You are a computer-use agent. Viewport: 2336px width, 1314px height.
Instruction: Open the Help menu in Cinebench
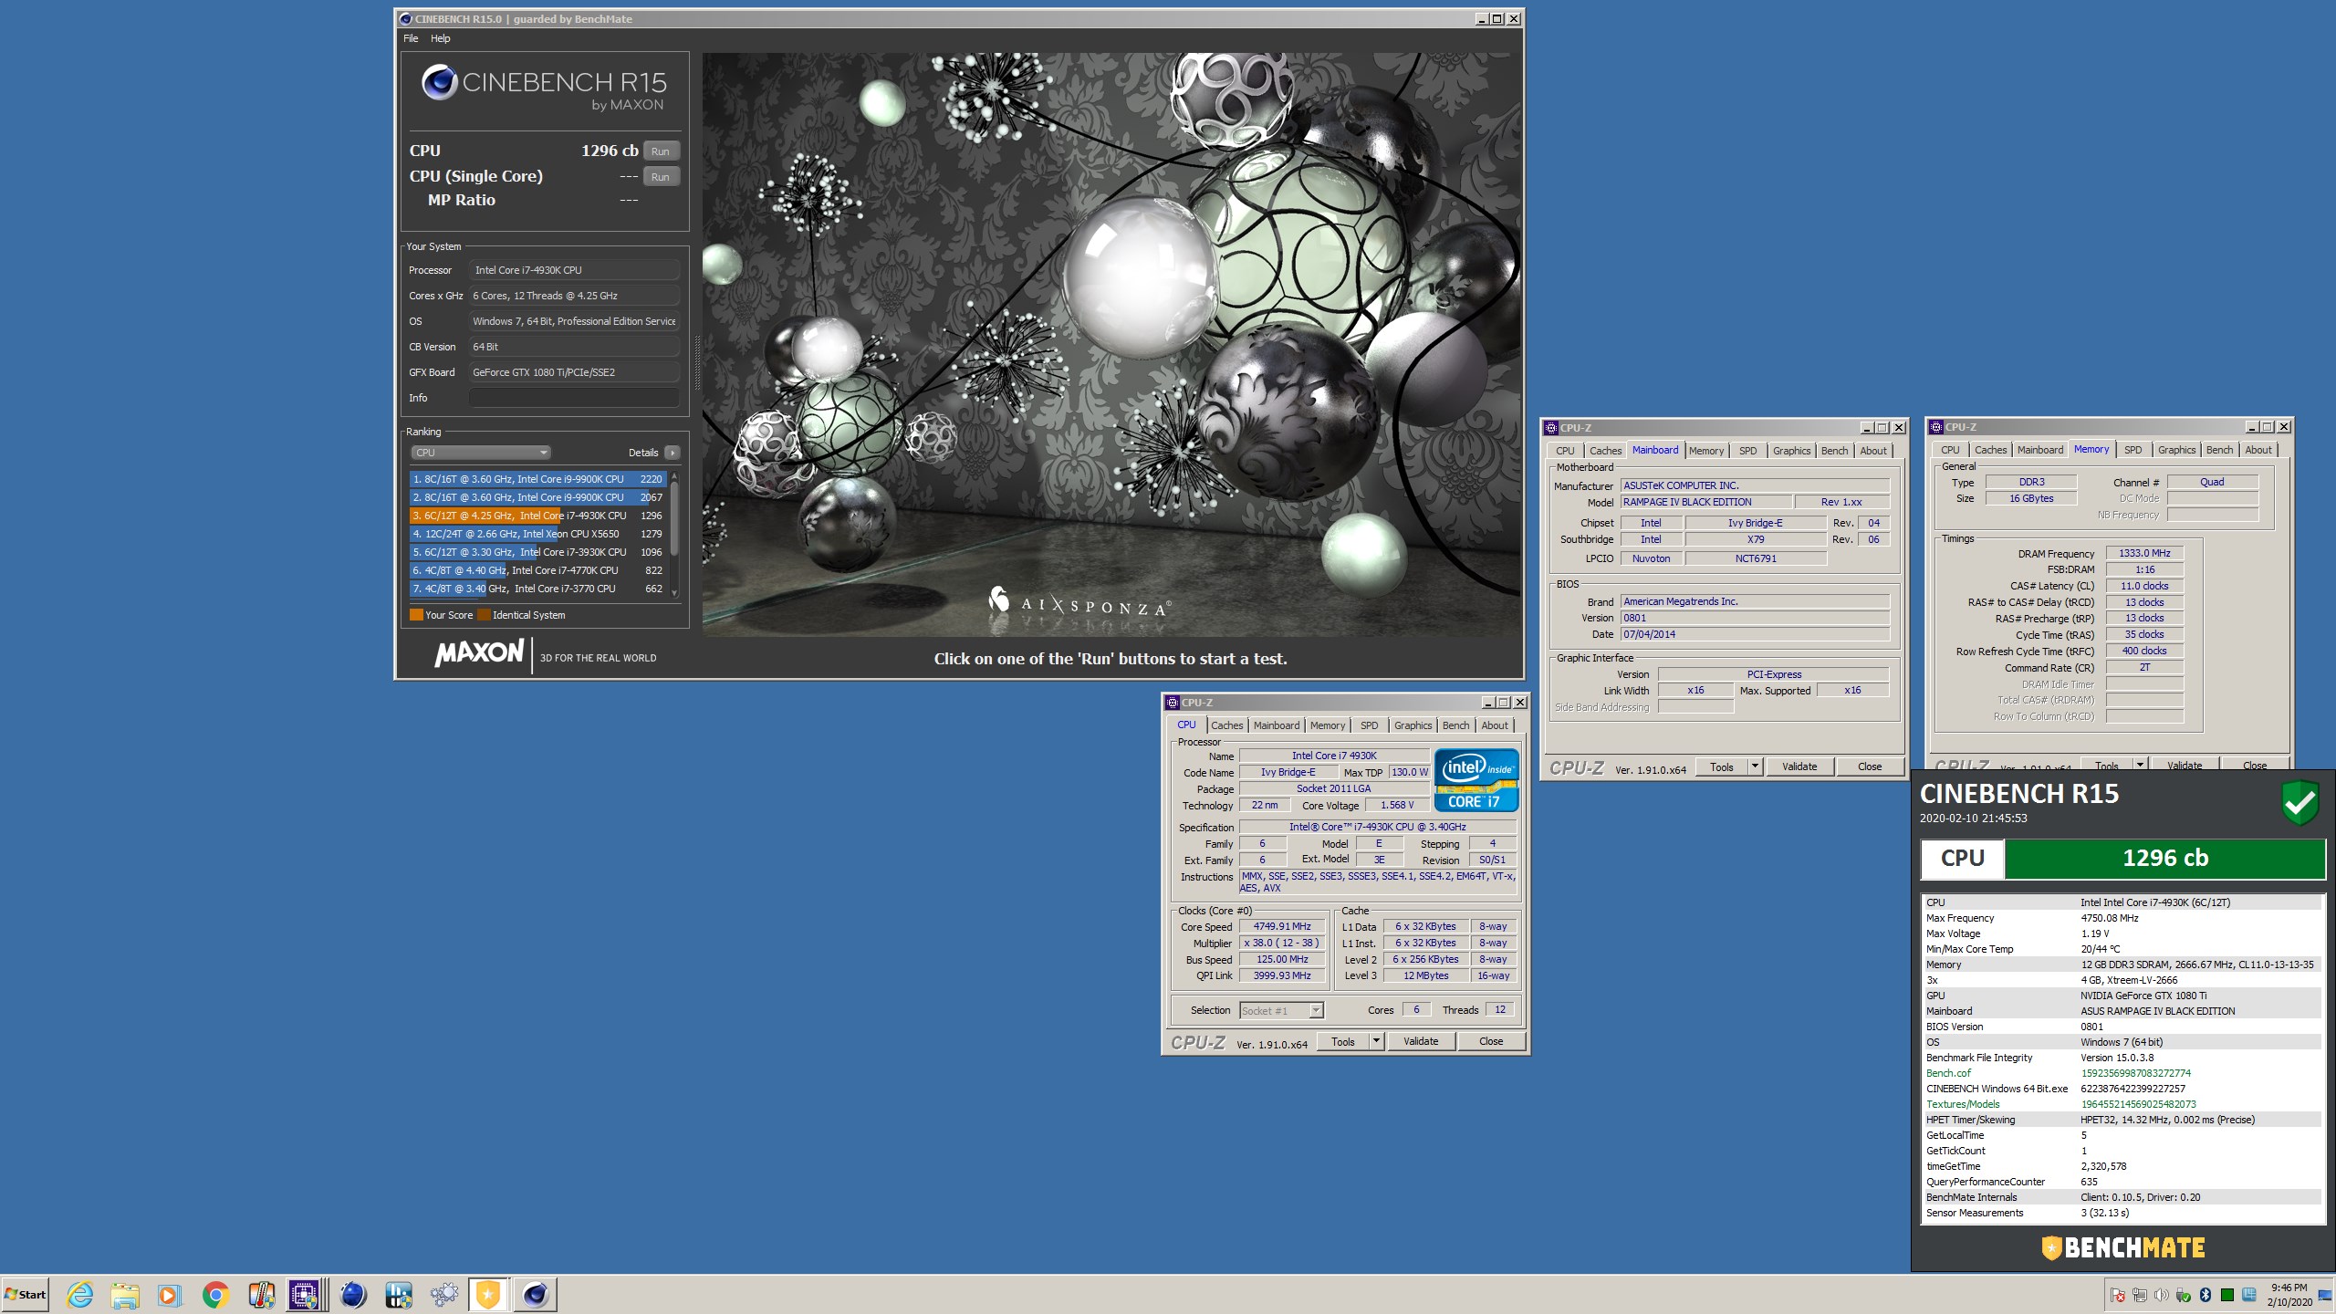(x=441, y=38)
